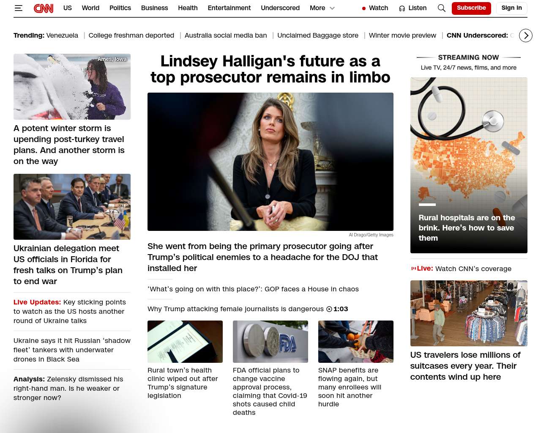Open College freshman deported trending link
The height and width of the screenshot is (433, 541).
(131, 36)
